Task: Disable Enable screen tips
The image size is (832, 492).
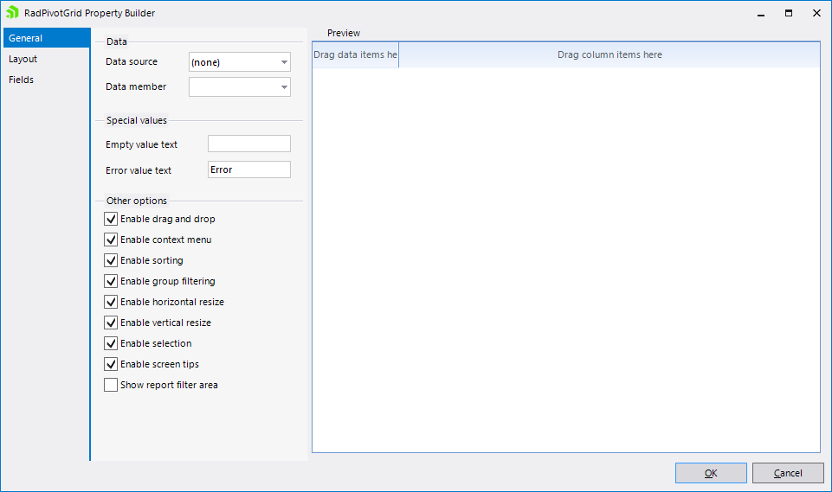Action: click(111, 364)
